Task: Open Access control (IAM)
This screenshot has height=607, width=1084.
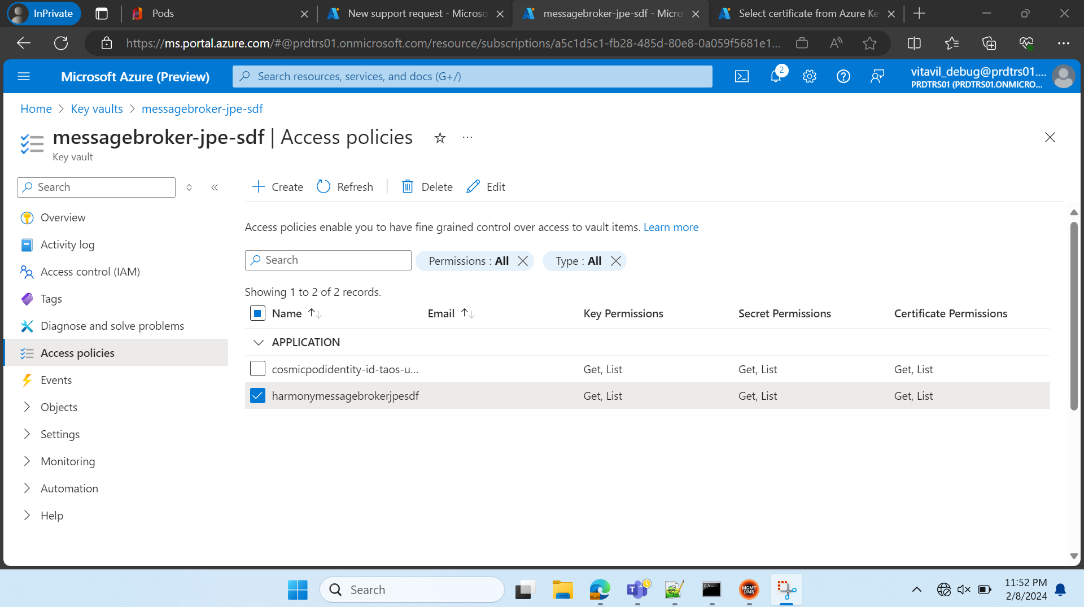Action: [90, 272]
